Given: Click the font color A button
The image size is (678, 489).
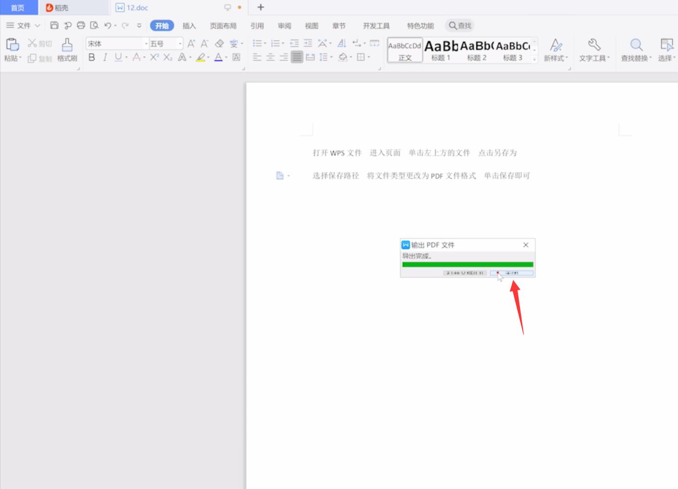Looking at the screenshot, I should [x=218, y=57].
